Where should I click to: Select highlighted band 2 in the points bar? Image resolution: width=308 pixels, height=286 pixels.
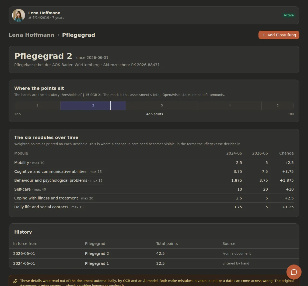(93, 106)
